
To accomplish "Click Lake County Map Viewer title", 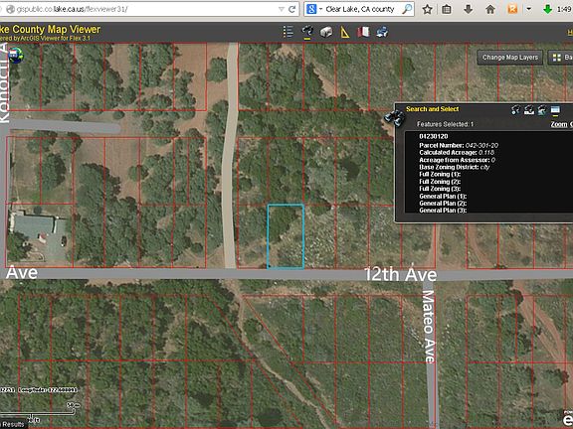I will pos(50,29).
